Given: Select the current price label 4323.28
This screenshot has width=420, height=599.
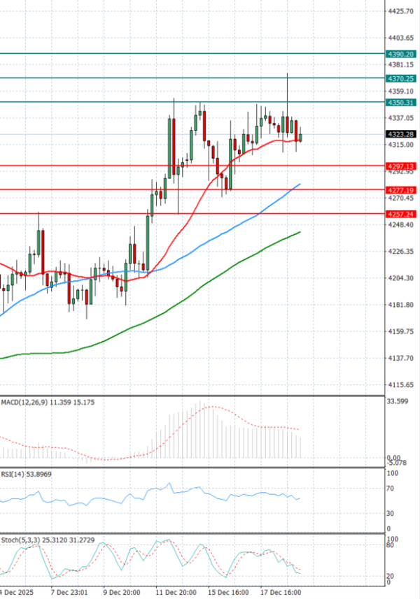Looking at the screenshot, I should (400, 134).
